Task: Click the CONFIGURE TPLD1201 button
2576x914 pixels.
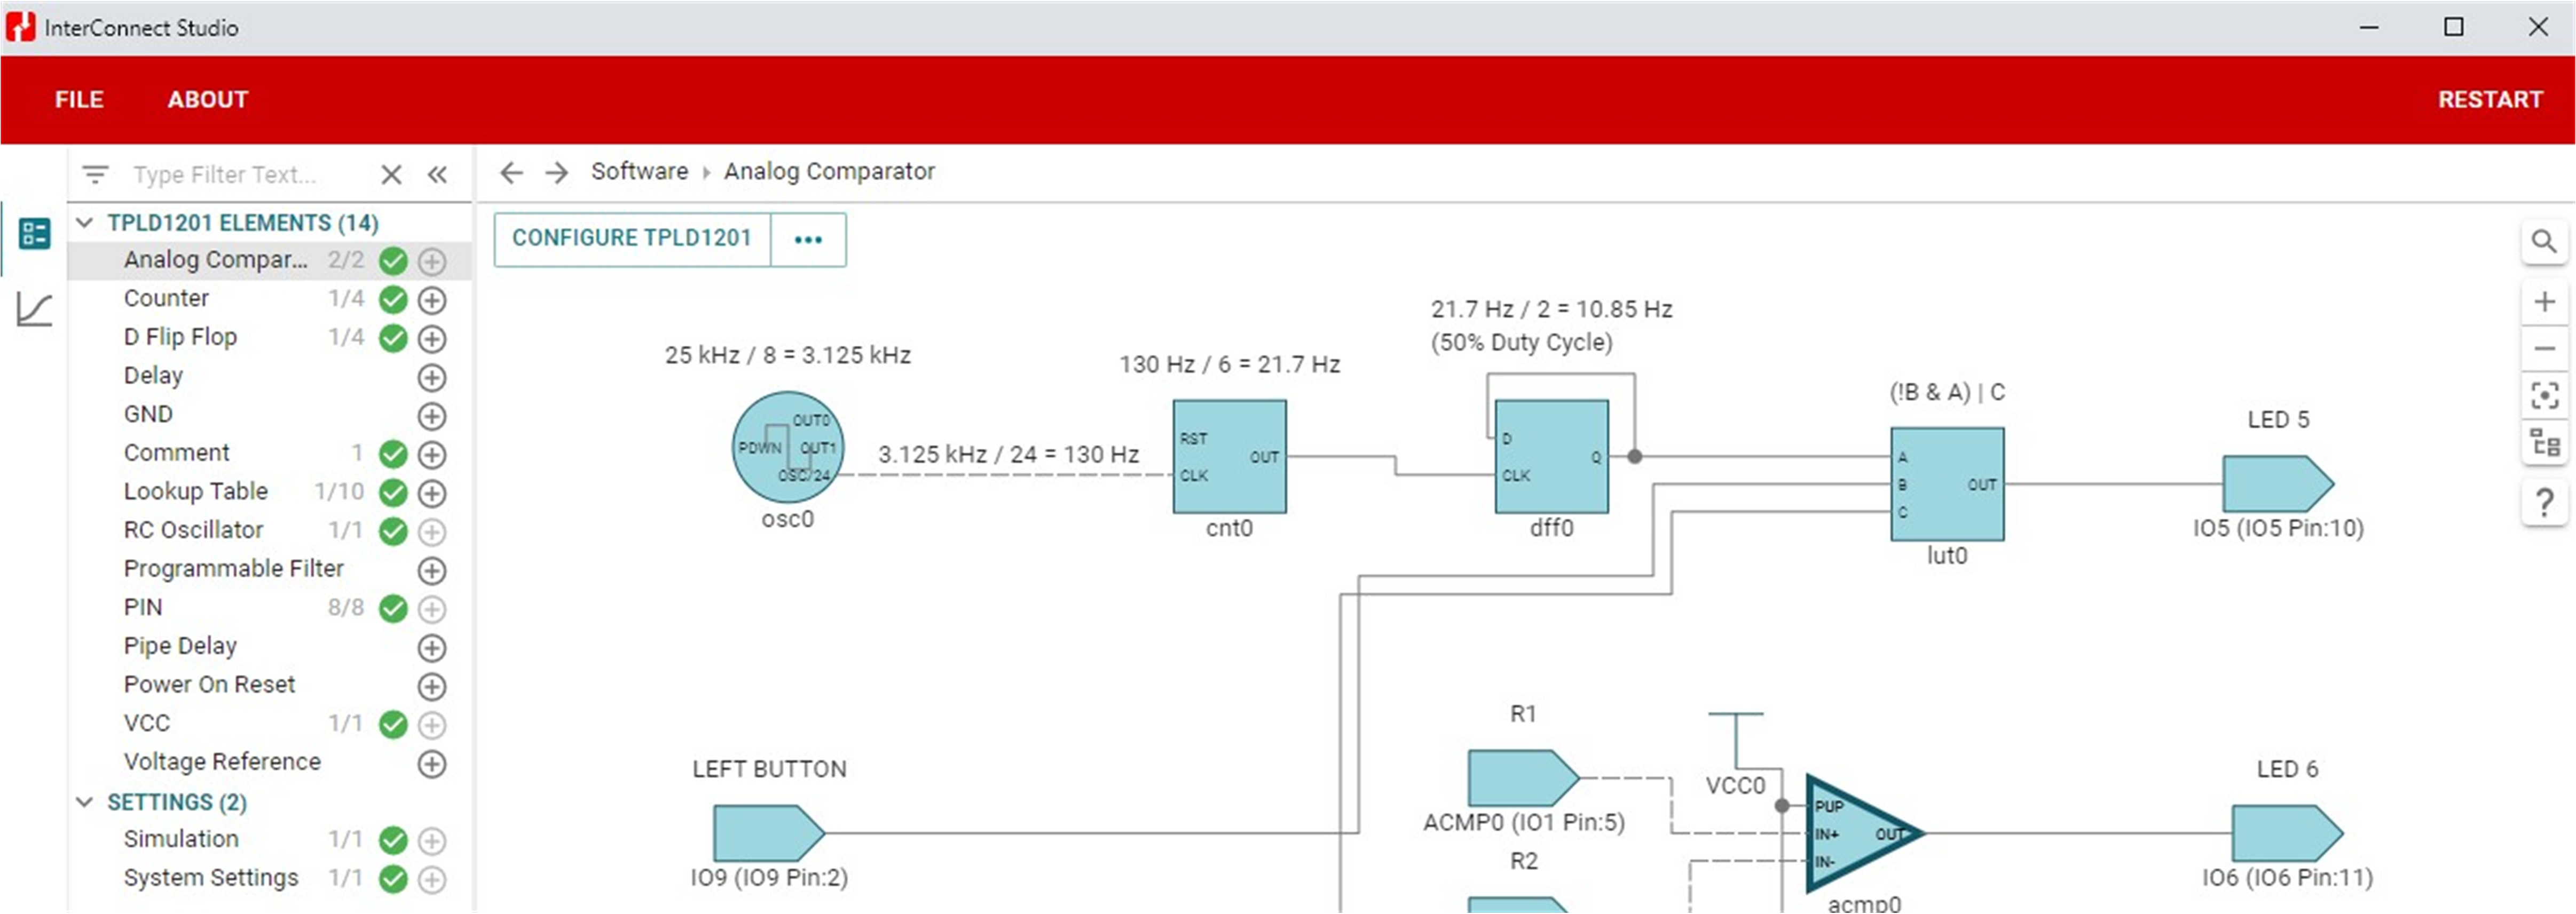Action: (x=631, y=238)
